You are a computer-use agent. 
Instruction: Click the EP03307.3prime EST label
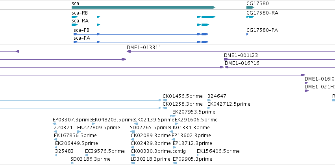point(72,119)
